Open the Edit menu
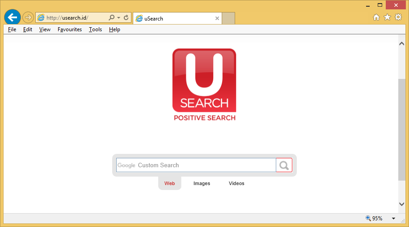409x227 pixels. (28, 29)
